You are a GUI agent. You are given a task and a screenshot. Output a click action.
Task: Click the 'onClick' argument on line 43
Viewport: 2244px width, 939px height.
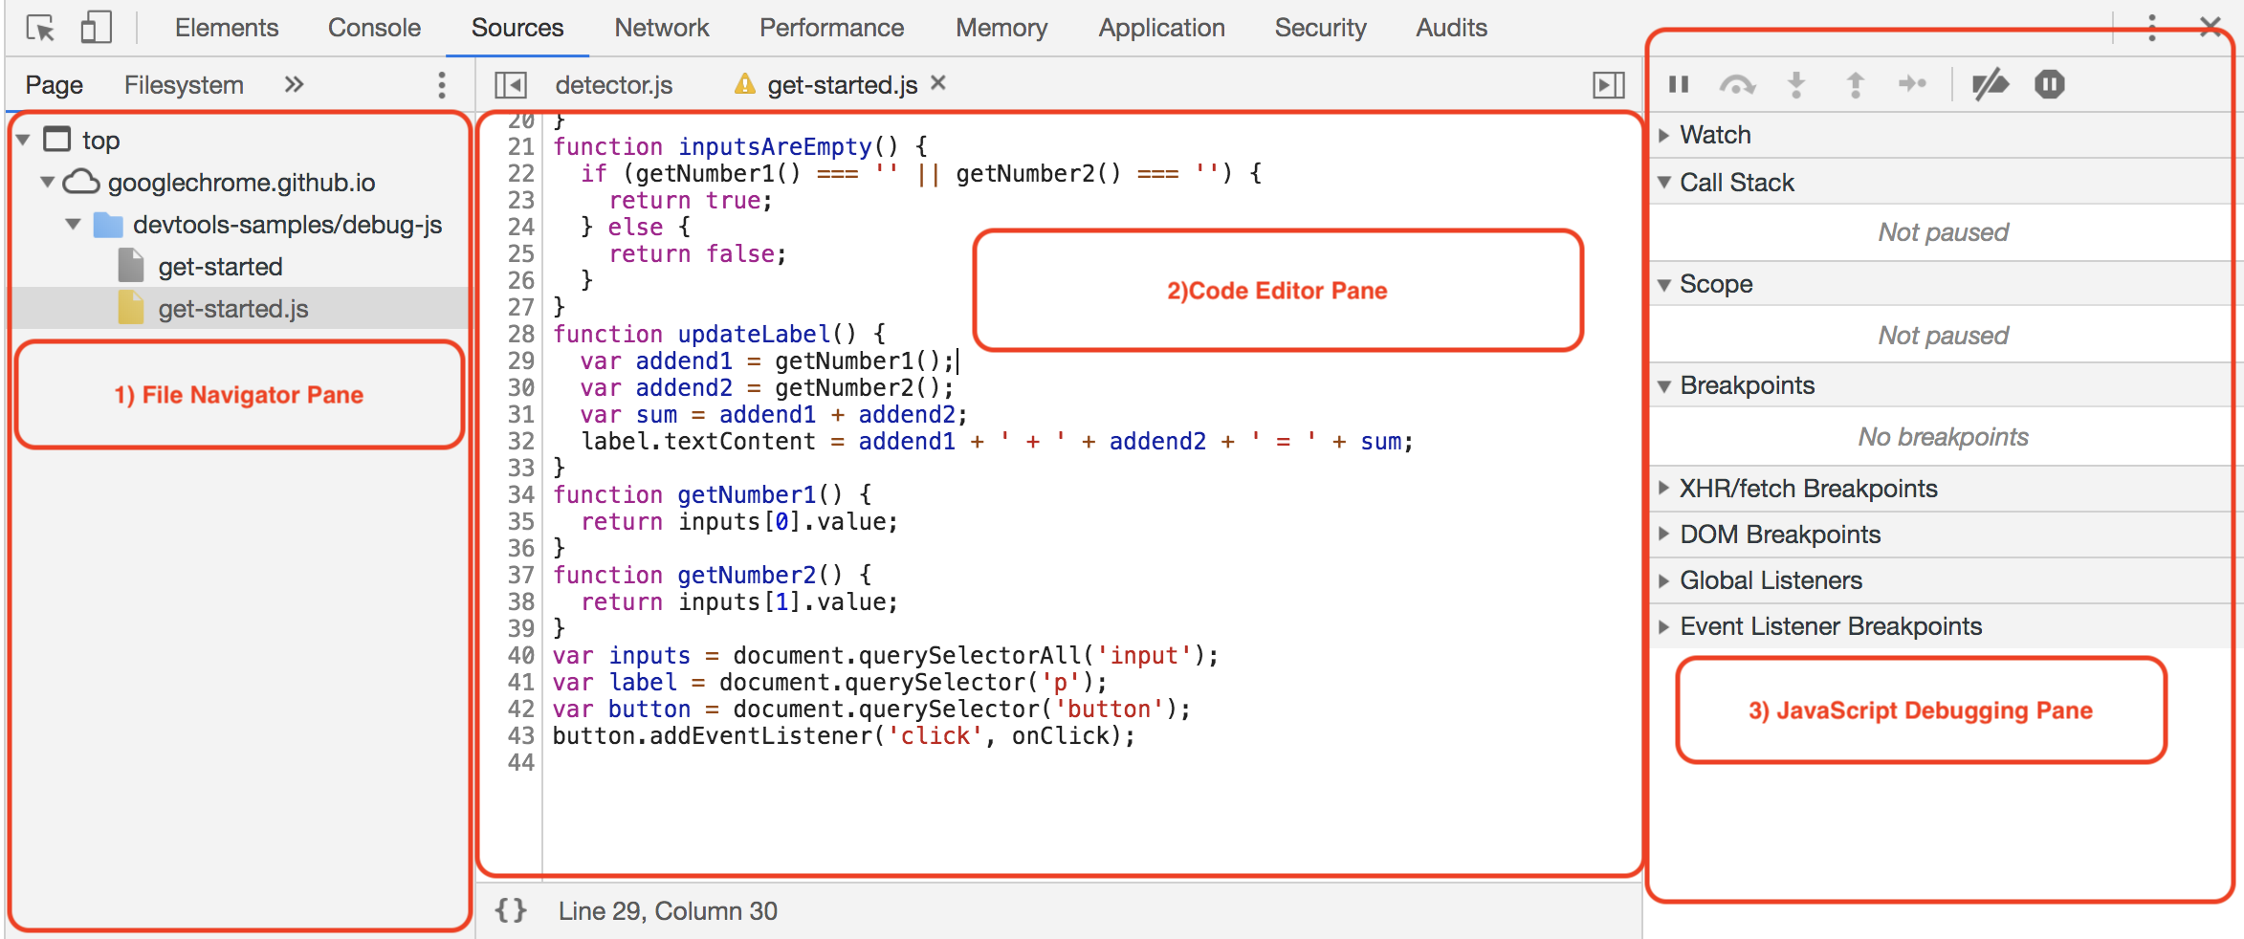point(1060,735)
